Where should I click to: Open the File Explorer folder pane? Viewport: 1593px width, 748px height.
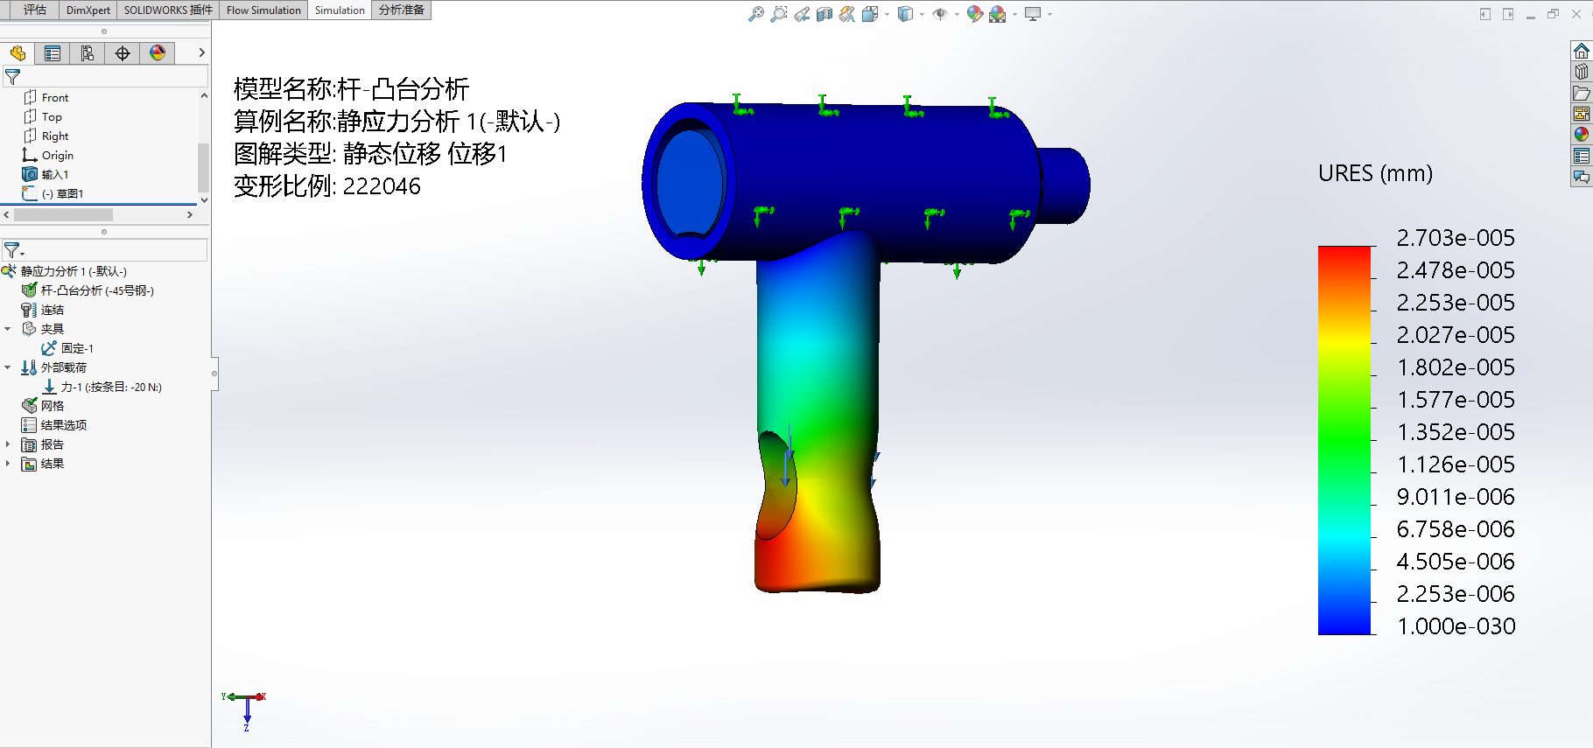tap(1582, 93)
